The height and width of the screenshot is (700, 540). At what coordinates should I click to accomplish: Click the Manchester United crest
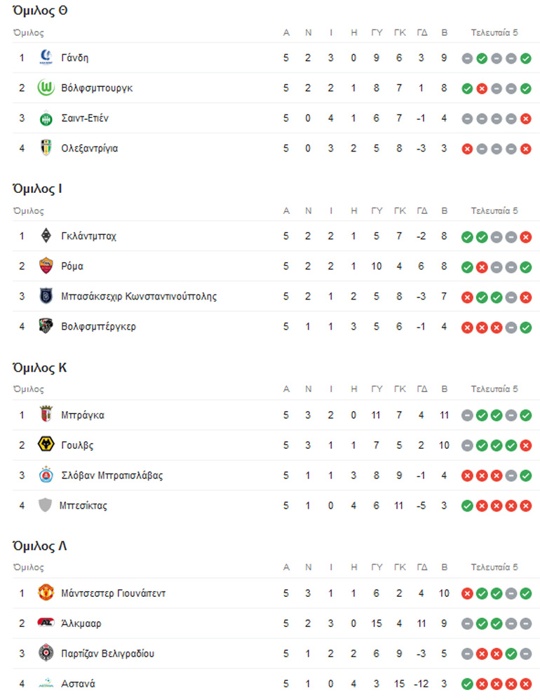pos(46,593)
